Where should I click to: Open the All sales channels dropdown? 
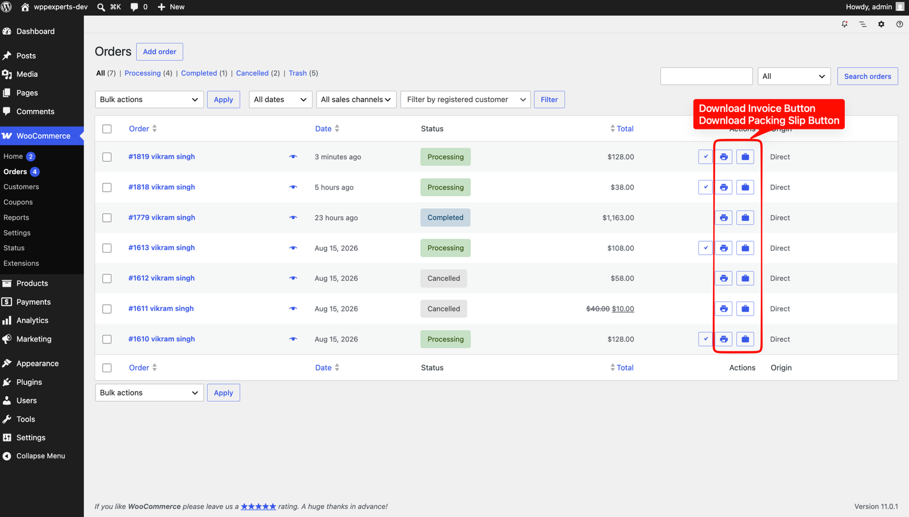pyautogui.click(x=356, y=99)
